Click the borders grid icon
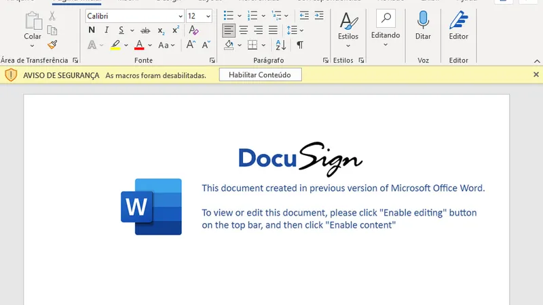 (252, 45)
